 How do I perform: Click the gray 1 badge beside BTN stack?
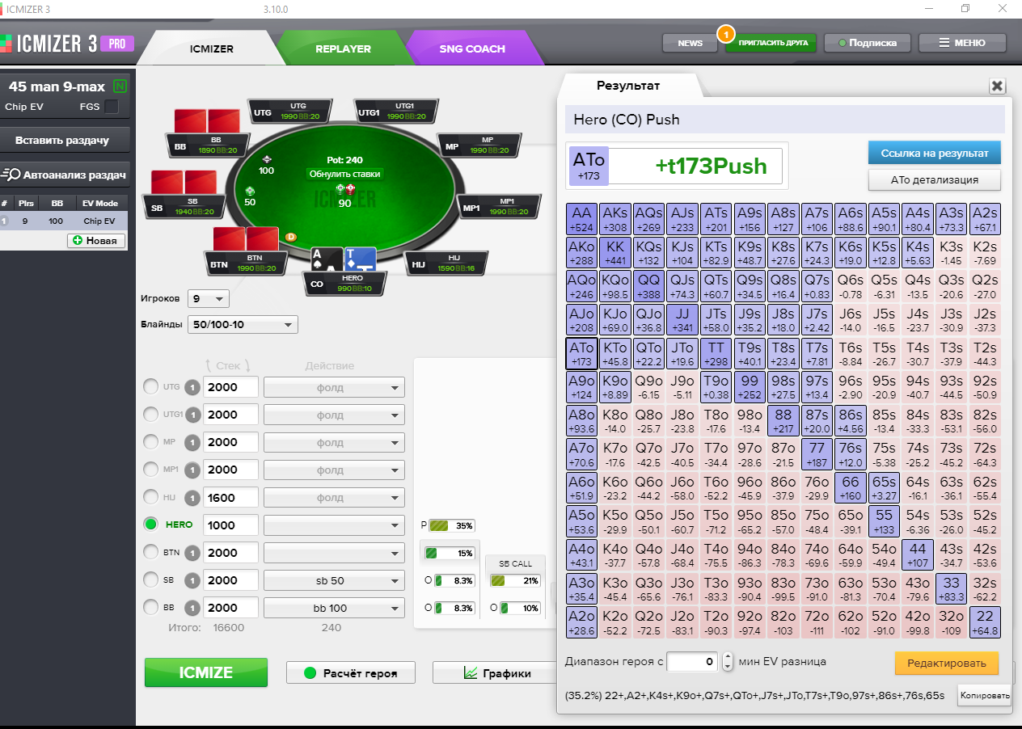[x=192, y=553]
